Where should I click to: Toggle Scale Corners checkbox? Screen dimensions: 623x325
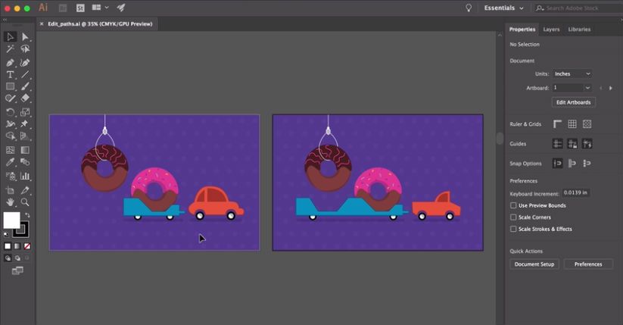pyautogui.click(x=513, y=217)
